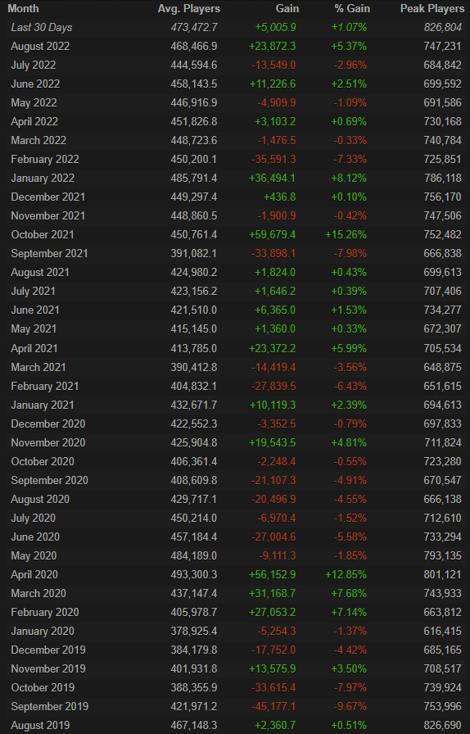Select the February 2022 month cell
The height and width of the screenshot is (734, 470).
[45, 159]
